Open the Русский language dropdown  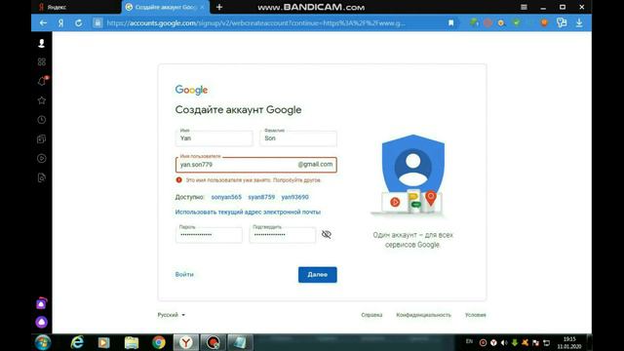click(172, 315)
